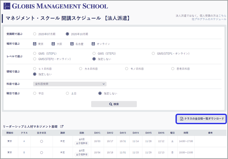This screenshot has height=159, width=228.
Task: Select ヒト系科目 domain radio button
Action: coord(35,69)
